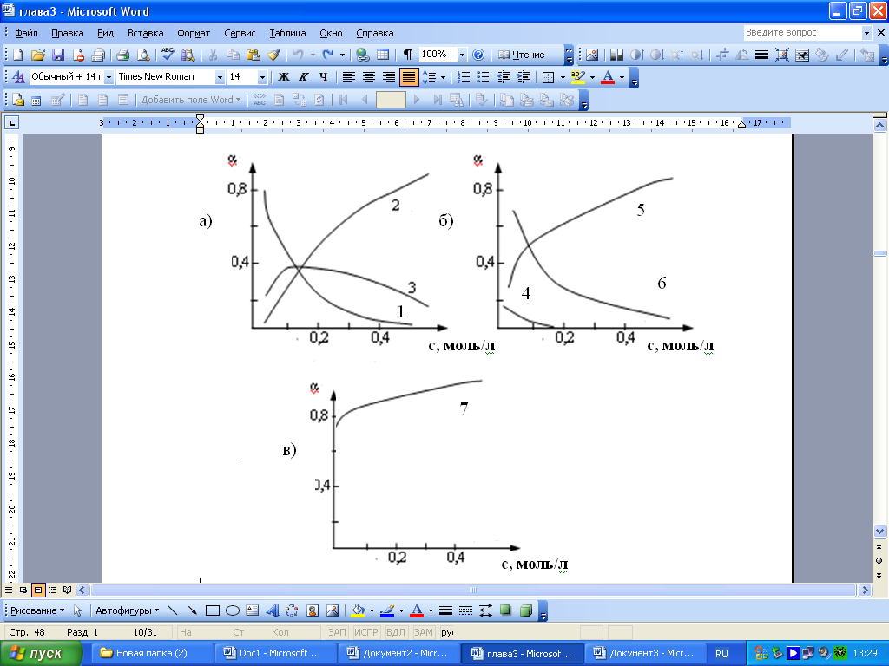Open the 100% zoom dropdown

(462, 55)
